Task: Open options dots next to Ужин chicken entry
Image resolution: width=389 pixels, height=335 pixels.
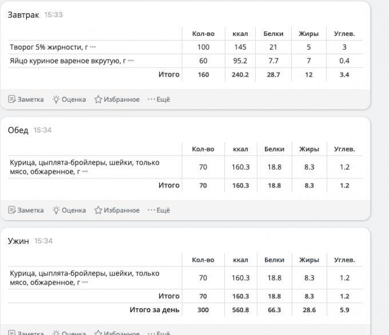Action: 85,282
